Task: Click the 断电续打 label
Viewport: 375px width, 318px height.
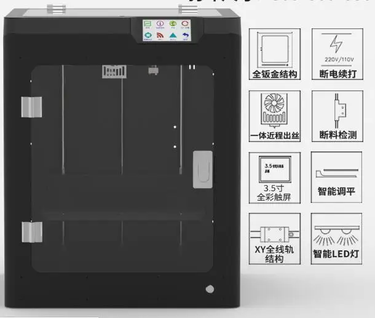Action: tap(338, 74)
